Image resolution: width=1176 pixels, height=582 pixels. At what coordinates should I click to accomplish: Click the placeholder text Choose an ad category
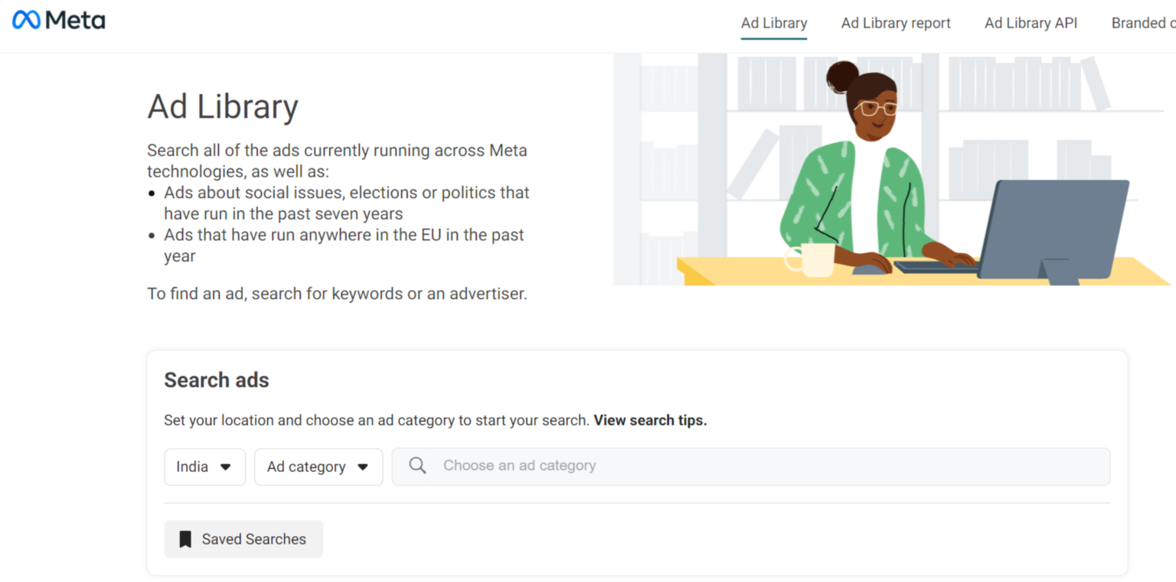520,465
